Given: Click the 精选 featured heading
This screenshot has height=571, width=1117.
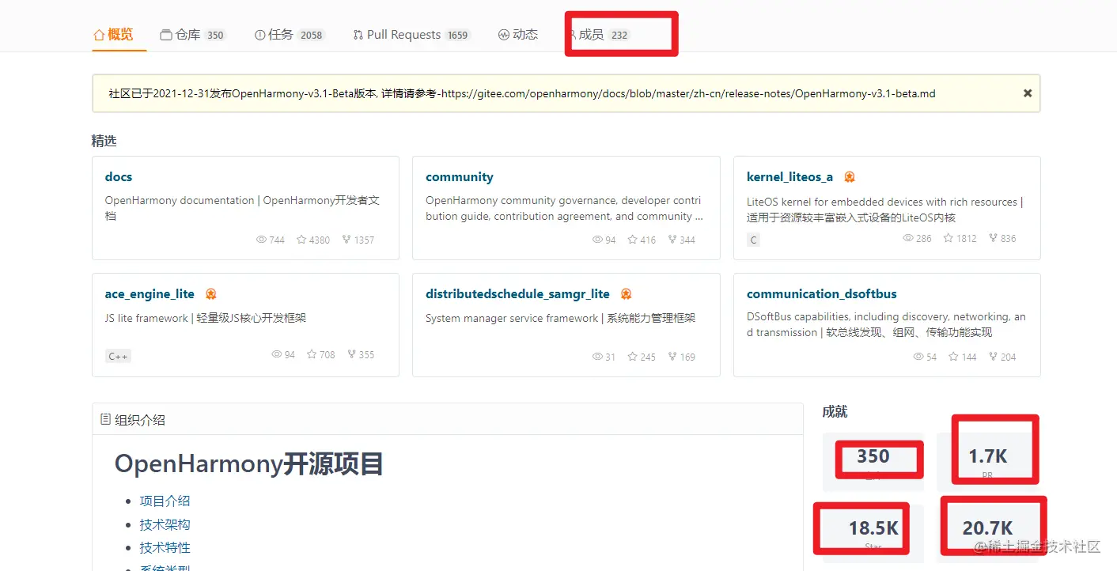Looking at the screenshot, I should (104, 141).
